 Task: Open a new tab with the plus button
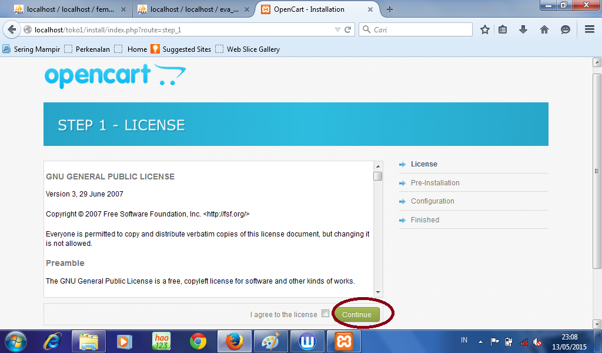[x=390, y=9]
